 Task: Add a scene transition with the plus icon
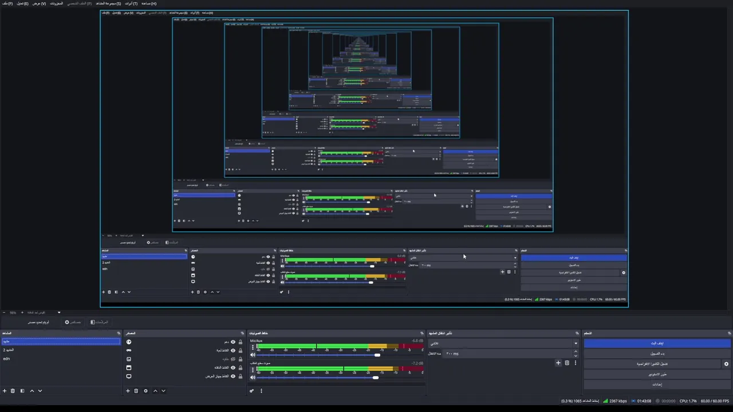558,363
